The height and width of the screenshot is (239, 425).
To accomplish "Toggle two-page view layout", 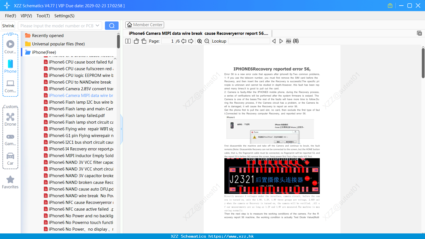I will (x=128, y=41).
